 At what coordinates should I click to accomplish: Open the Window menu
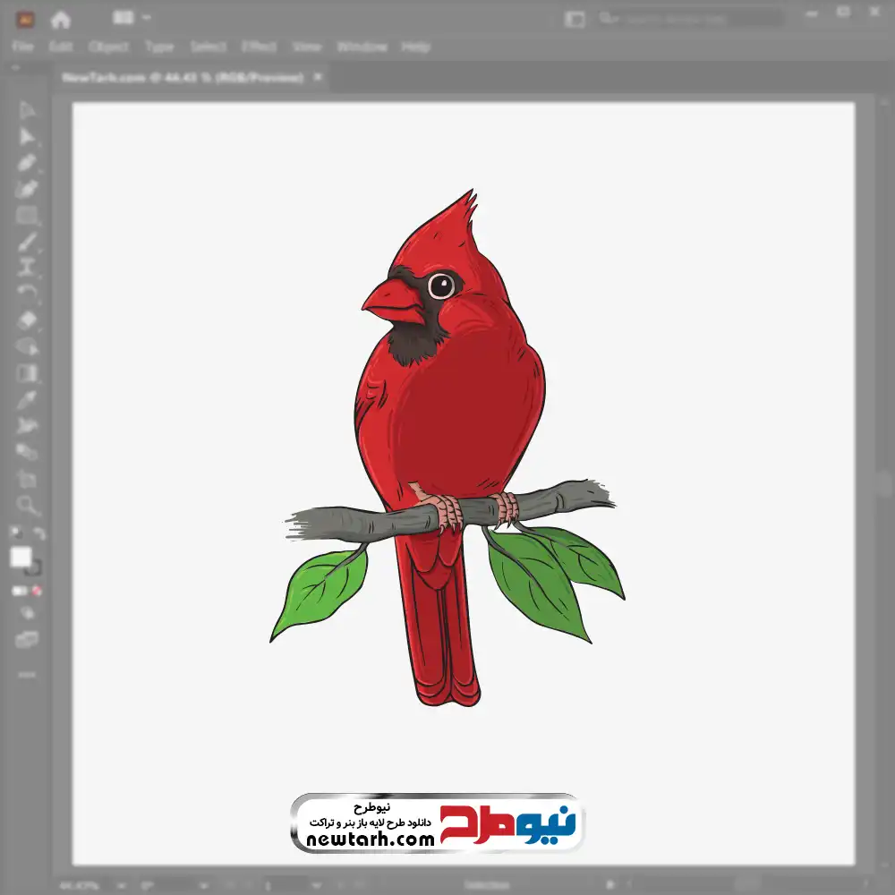point(362,47)
